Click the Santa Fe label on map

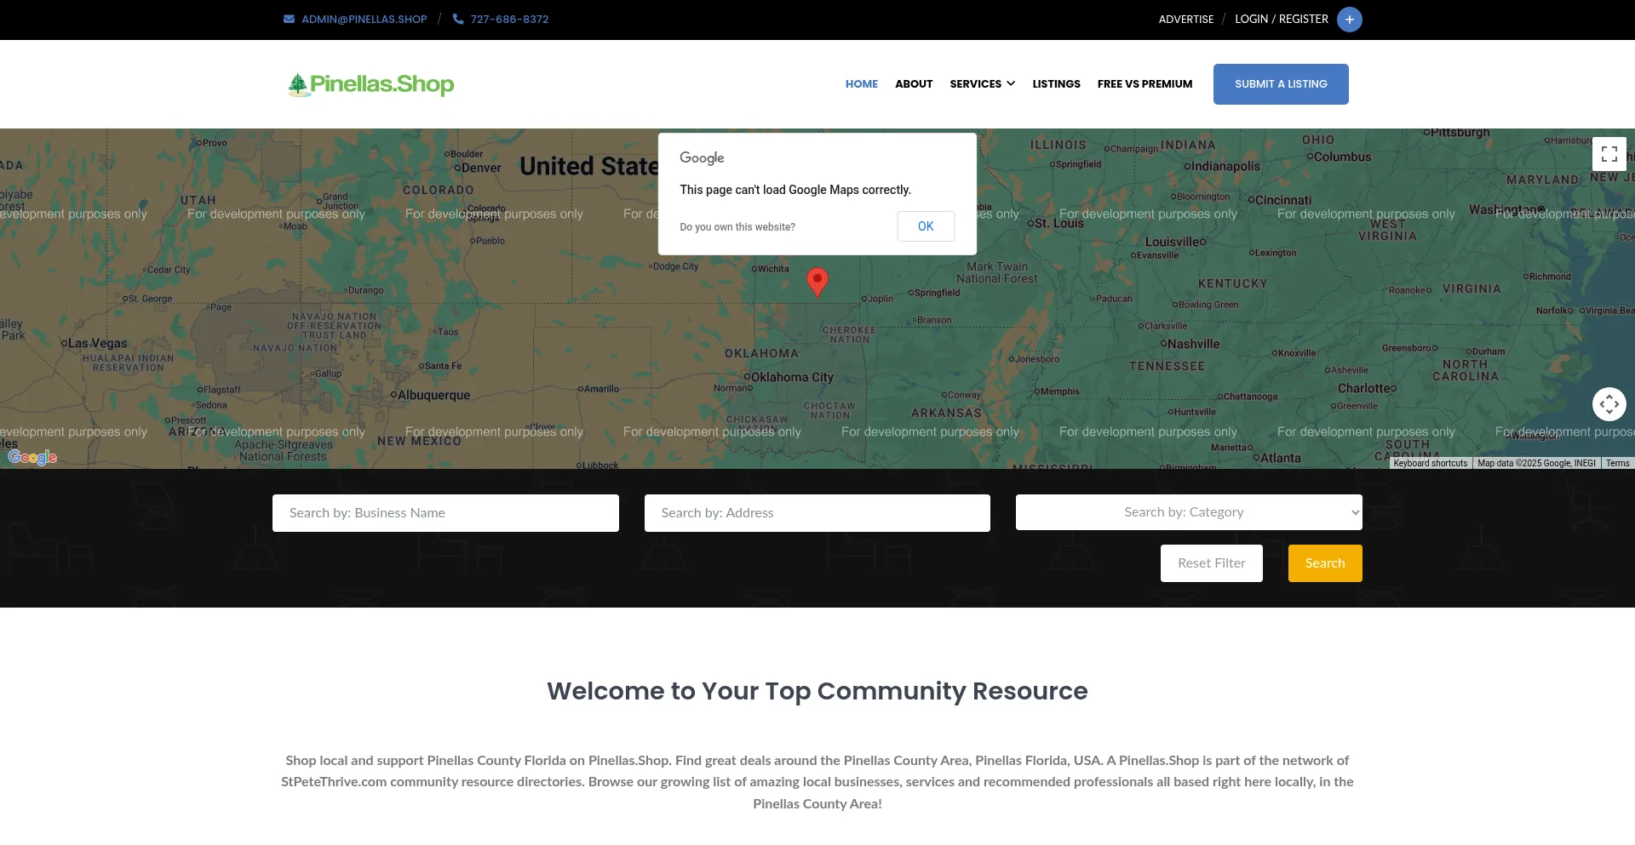[x=443, y=366]
